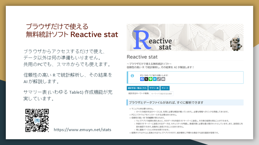Click the サマリー表 button
The image size is (259, 145).
coord(154,88)
